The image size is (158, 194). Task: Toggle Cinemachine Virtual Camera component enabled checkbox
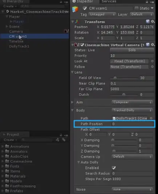(82, 45)
